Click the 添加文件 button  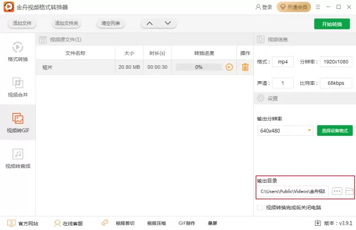pos(22,23)
